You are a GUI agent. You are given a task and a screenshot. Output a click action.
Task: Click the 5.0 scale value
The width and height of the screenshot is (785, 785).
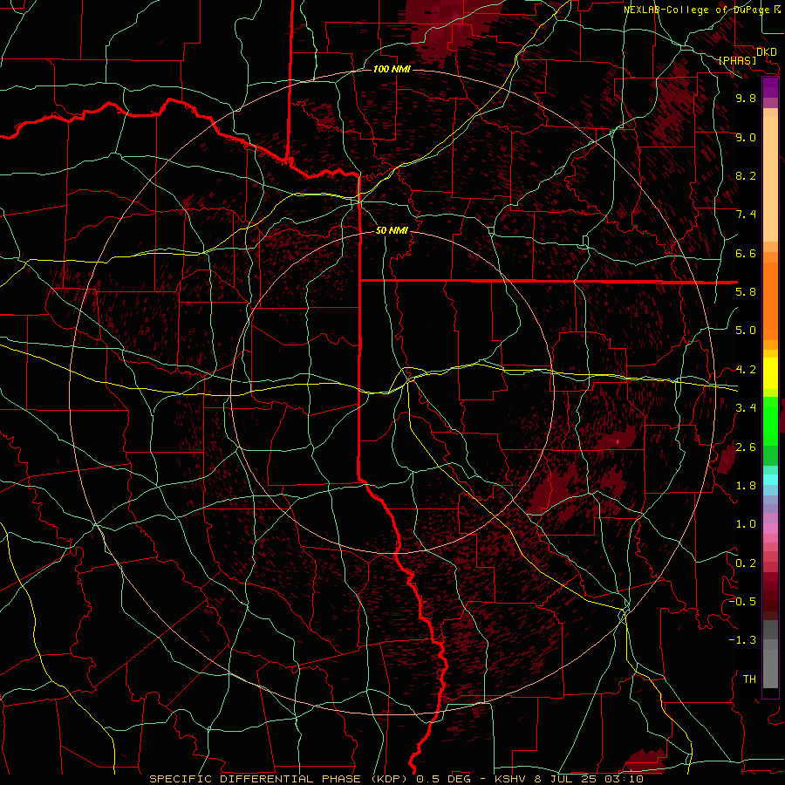(746, 331)
